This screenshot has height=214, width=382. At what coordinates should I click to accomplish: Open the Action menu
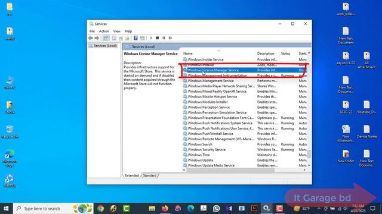click(104, 32)
